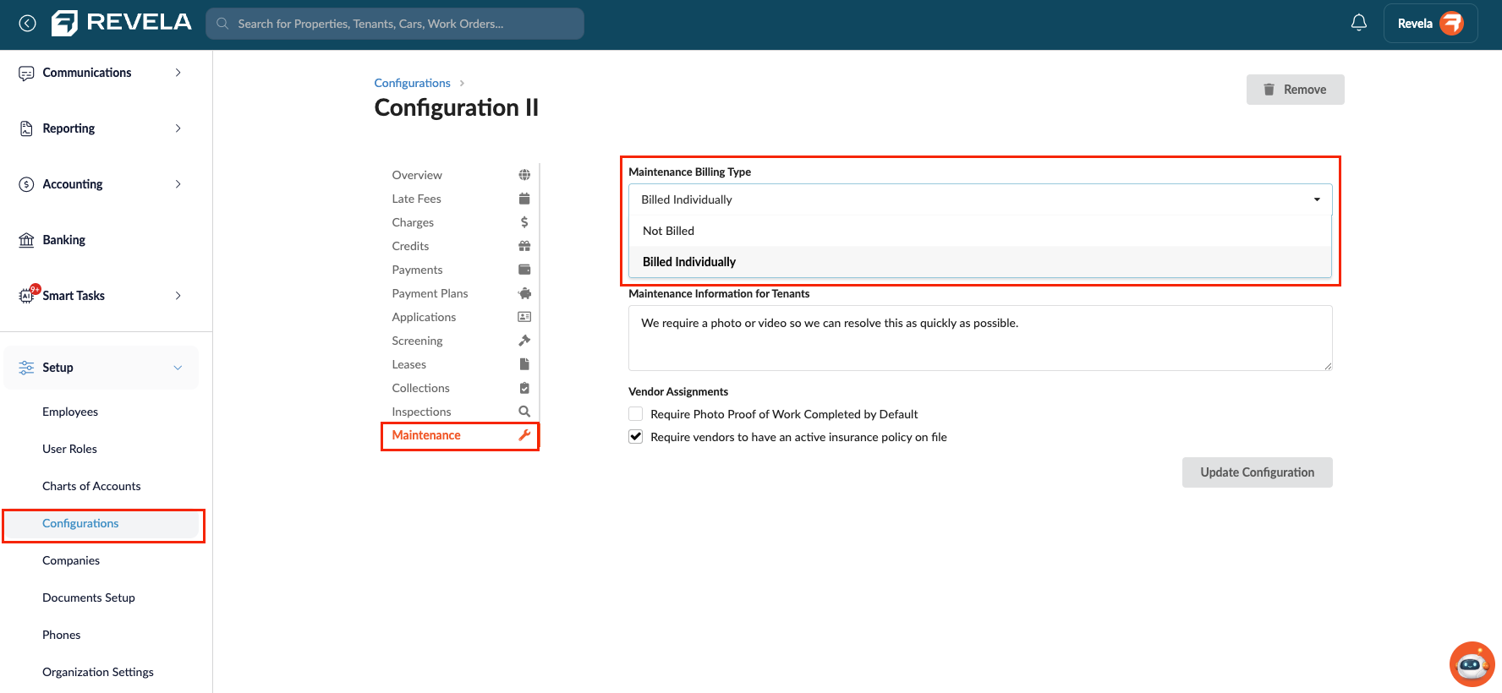Click the Payments wallet icon
1502x693 pixels.
524,270
